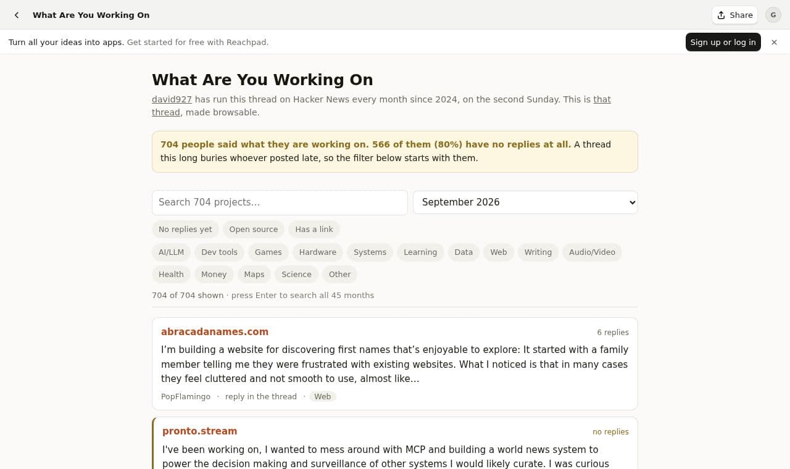Toggle the Has a link filter
This screenshot has width=790, height=469.
click(x=314, y=230)
